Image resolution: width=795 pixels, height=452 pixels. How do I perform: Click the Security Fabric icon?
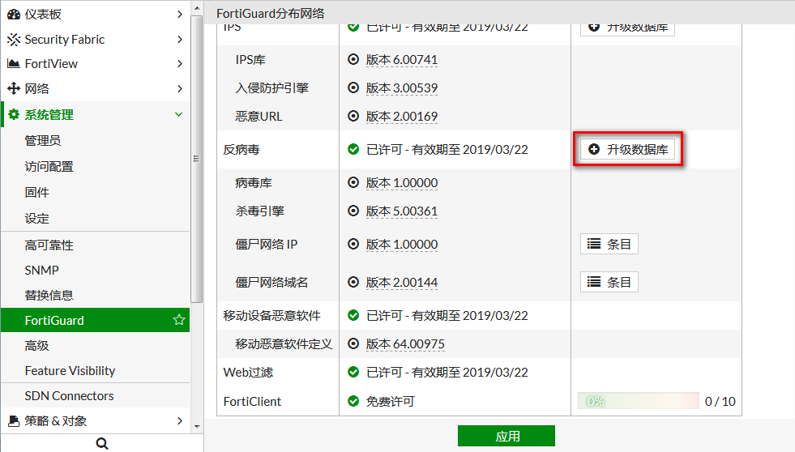14,40
